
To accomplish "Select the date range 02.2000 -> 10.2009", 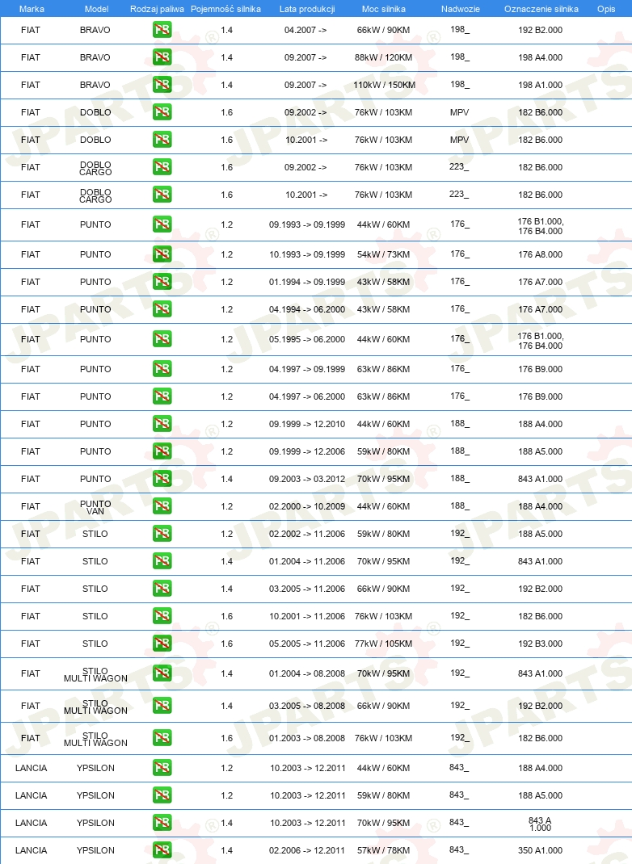I will [x=307, y=506].
